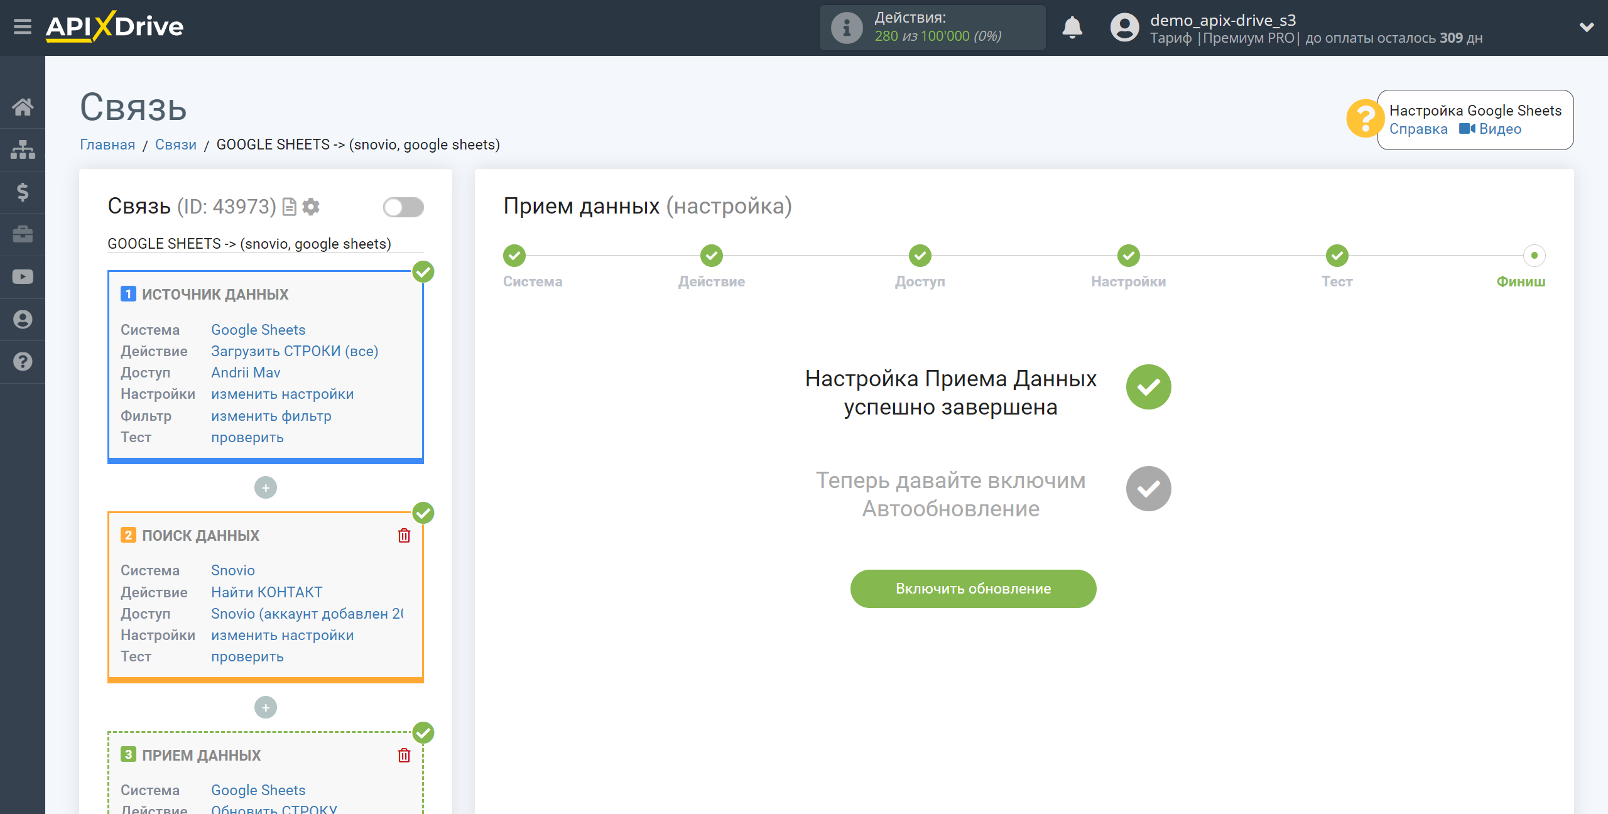Open the video tutorials sidebar icon
The height and width of the screenshot is (814, 1608).
[x=23, y=277]
